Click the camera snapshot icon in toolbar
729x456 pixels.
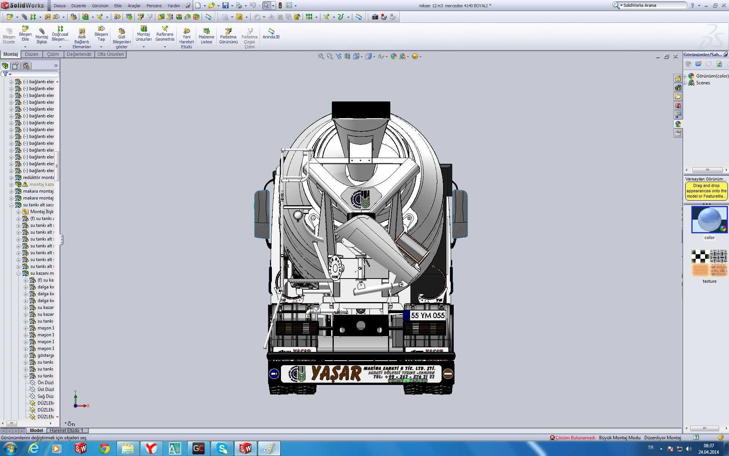pos(375,17)
